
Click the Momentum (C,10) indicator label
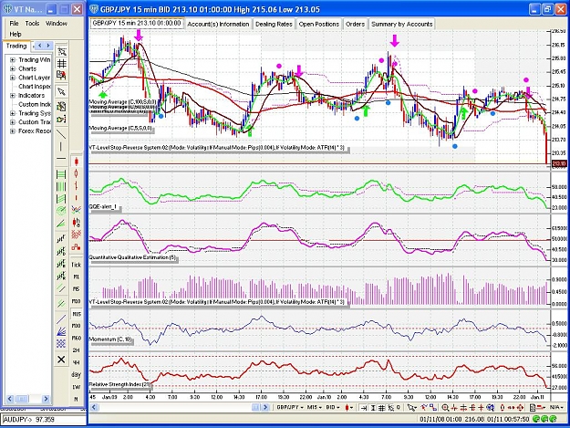click(x=110, y=339)
